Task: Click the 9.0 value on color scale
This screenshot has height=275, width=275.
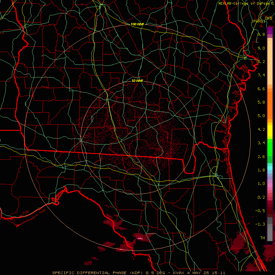Action: [261, 48]
